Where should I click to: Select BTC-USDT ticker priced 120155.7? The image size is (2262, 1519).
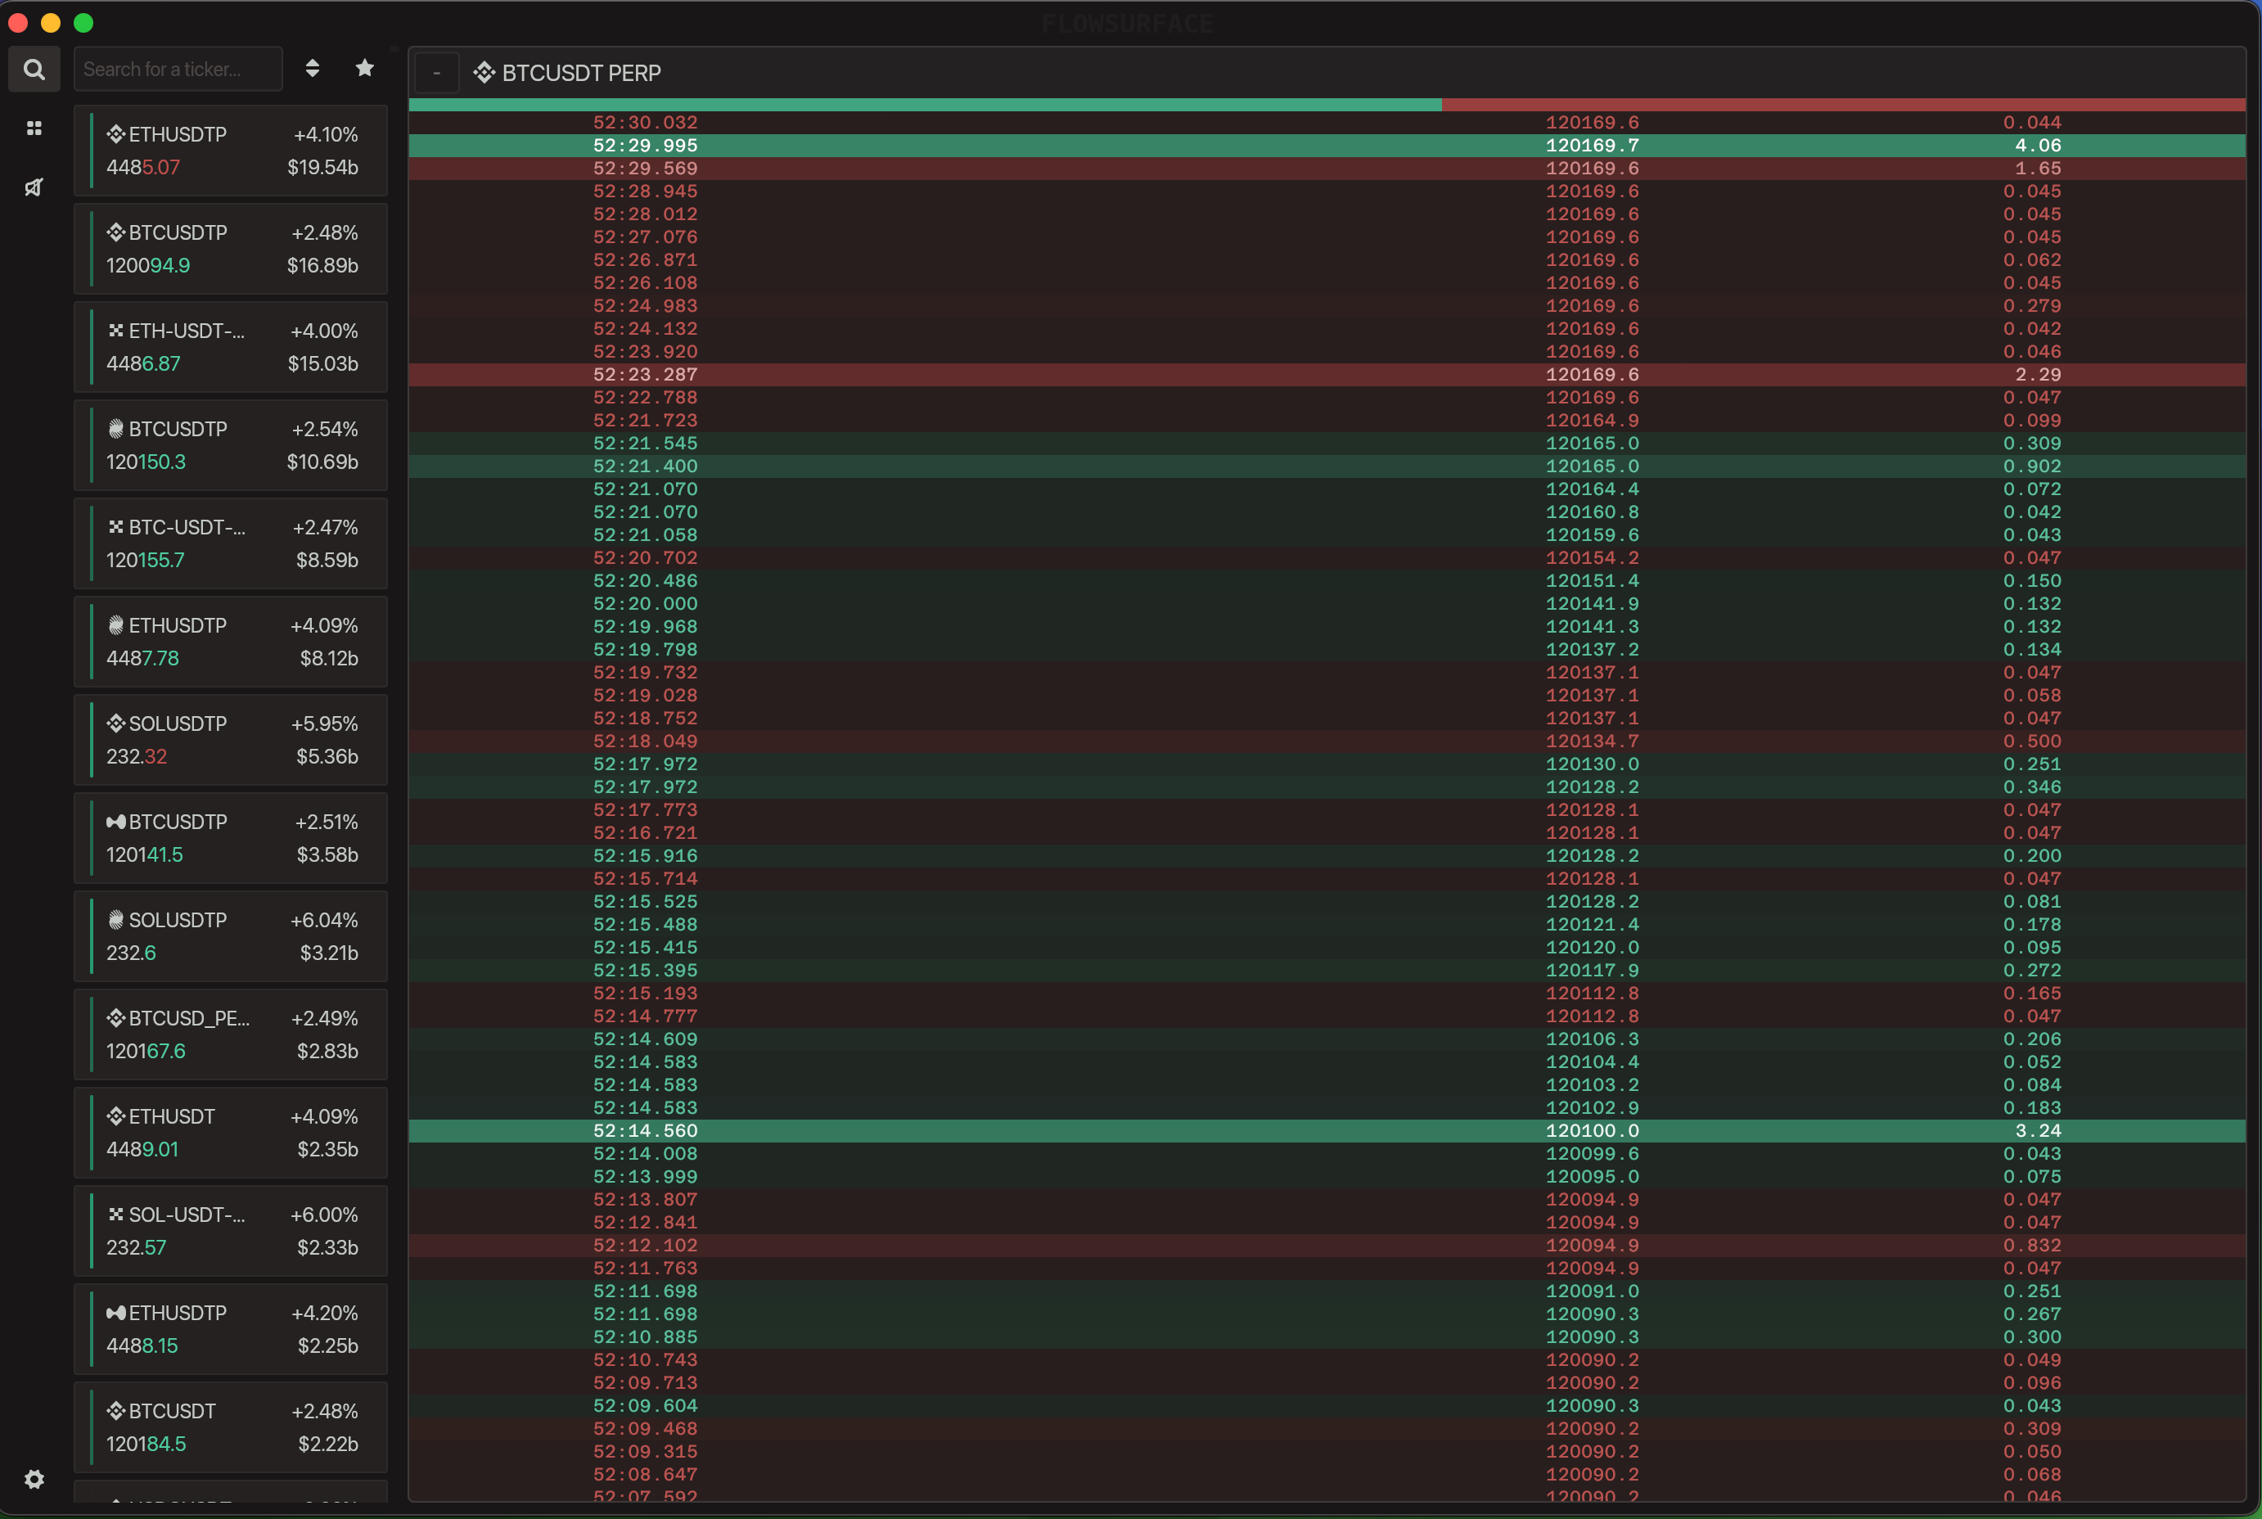[231, 543]
